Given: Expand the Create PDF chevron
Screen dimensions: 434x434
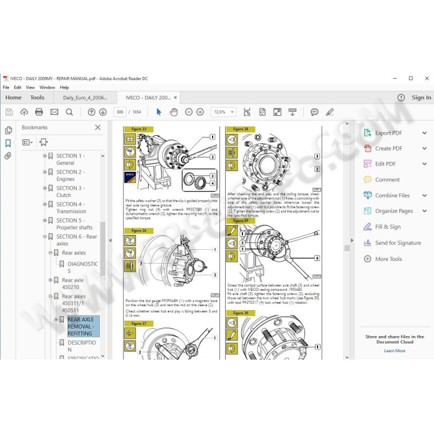Looking at the screenshot, I should (424, 148).
